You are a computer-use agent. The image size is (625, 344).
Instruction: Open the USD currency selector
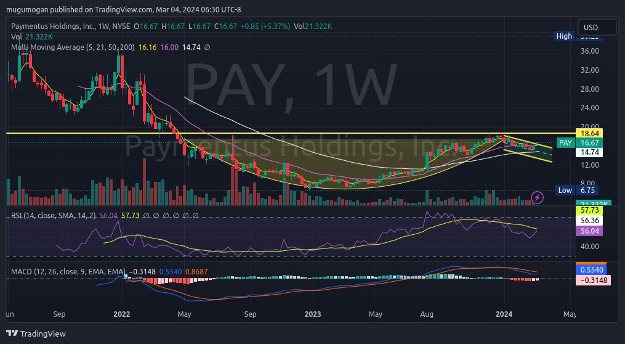(x=597, y=28)
